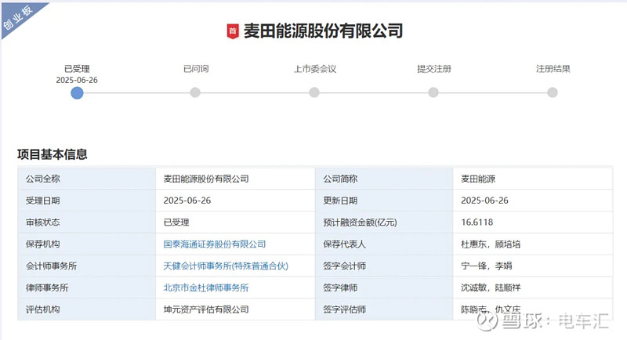
Task: Click the 公司简称 label cell
Action: 384,179
